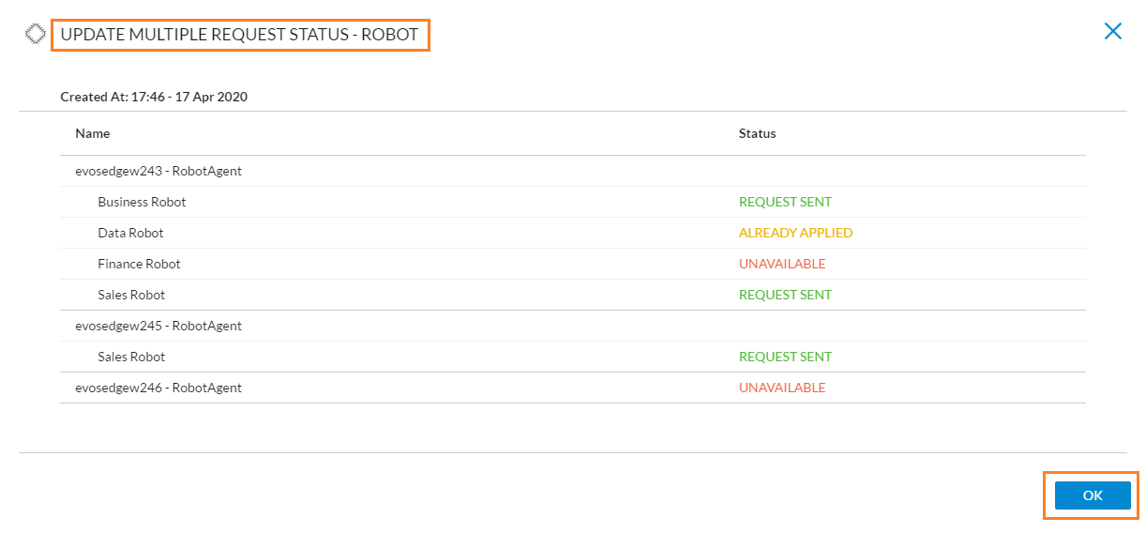This screenshot has height=533, width=1146.
Task: Select the evosedgew243 - RobotAgent row
Action: pos(573,171)
